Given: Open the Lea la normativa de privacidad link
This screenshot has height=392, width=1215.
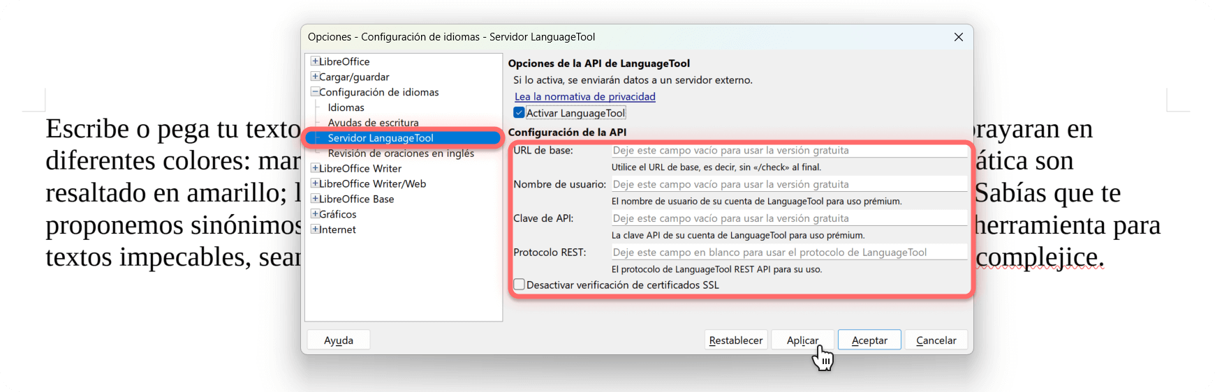Looking at the screenshot, I should pyautogui.click(x=585, y=96).
